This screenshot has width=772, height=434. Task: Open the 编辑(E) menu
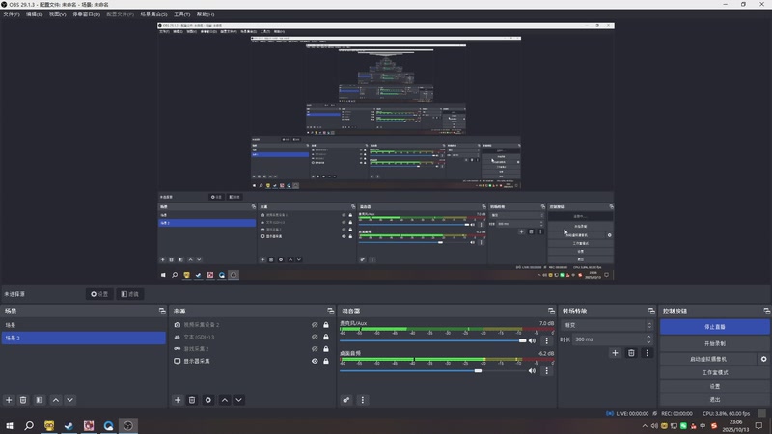point(35,14)
